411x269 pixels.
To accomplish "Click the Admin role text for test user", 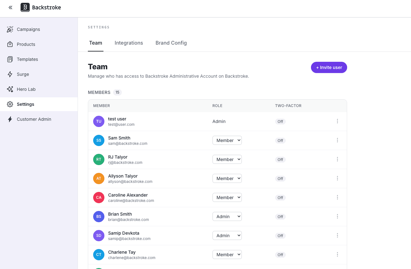I will point(219,121).
